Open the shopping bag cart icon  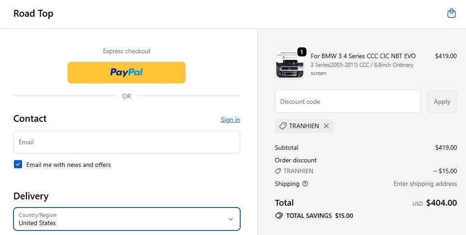[451, 14]
